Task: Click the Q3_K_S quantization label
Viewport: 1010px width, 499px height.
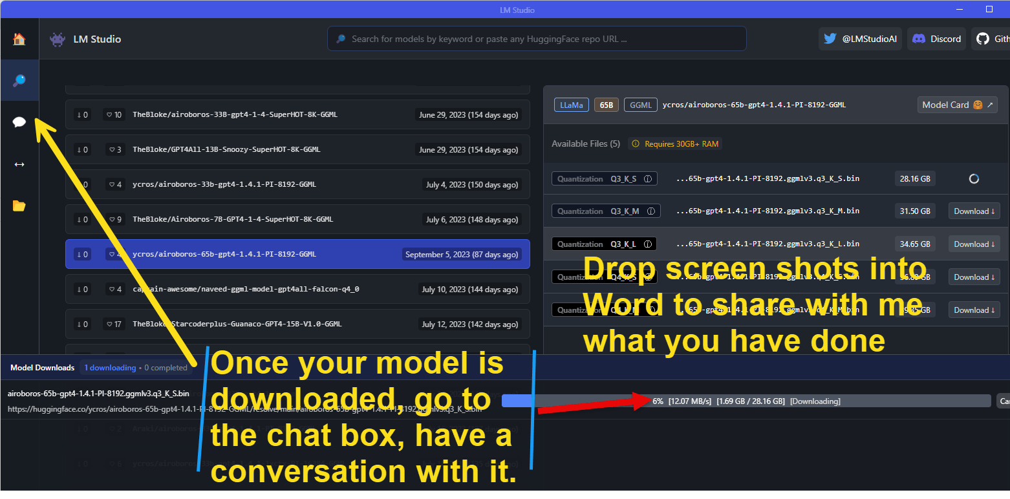Action: coord(605,178)
